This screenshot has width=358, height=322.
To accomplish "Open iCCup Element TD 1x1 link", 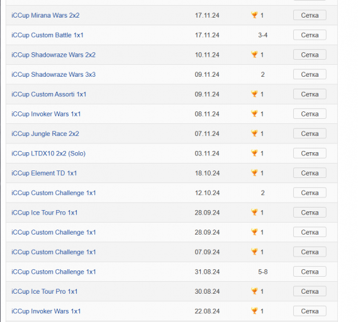I will 44,173.
